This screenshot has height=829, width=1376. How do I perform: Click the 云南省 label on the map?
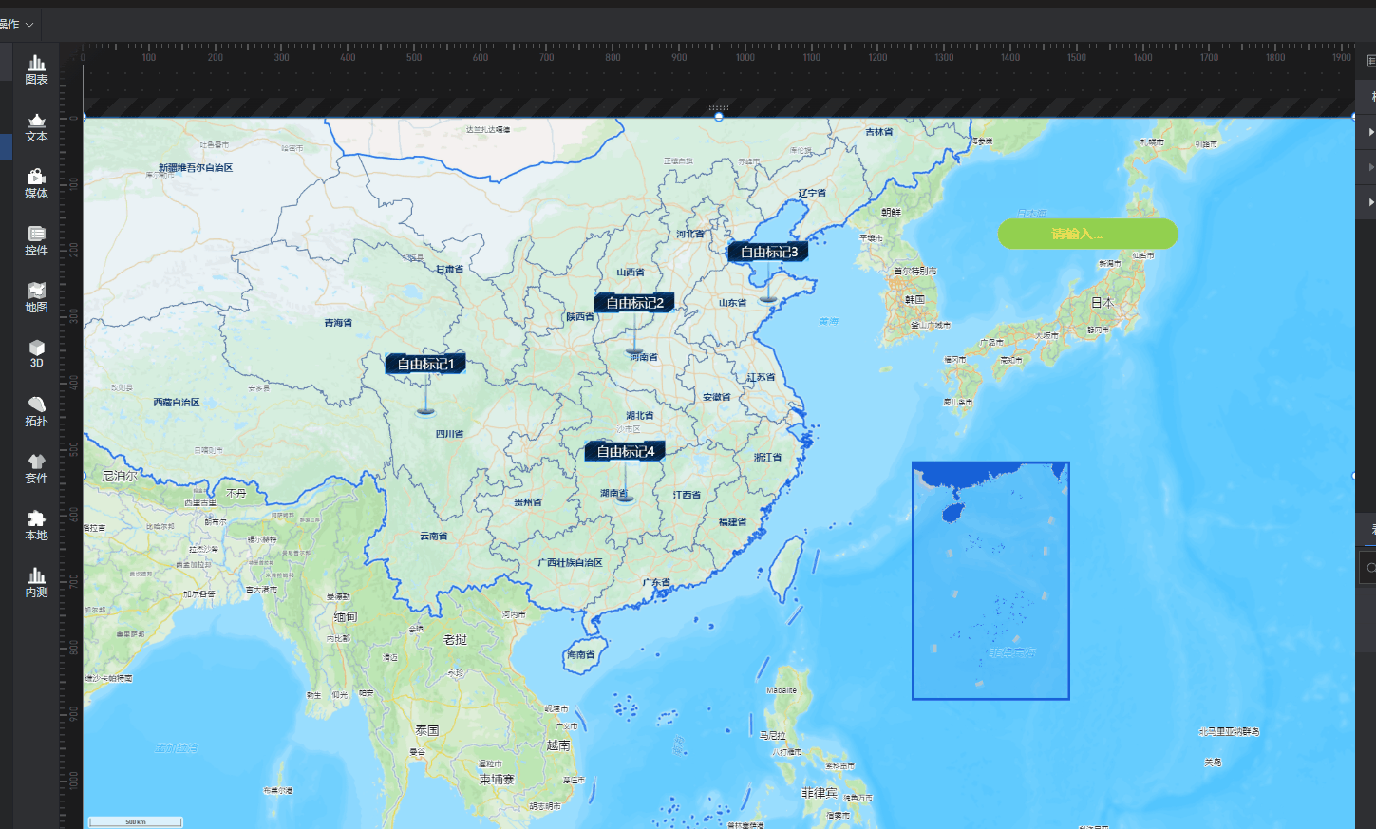pos(434,537)
